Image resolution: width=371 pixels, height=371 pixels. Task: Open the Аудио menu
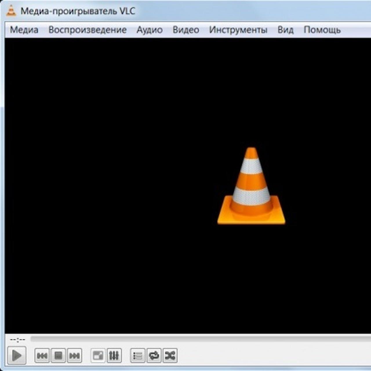coord(150,30)
